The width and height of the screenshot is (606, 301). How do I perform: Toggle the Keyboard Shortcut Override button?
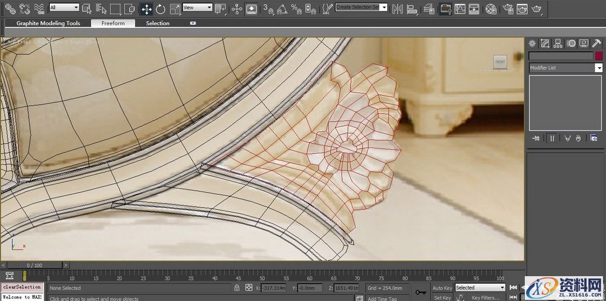point(251,8)
